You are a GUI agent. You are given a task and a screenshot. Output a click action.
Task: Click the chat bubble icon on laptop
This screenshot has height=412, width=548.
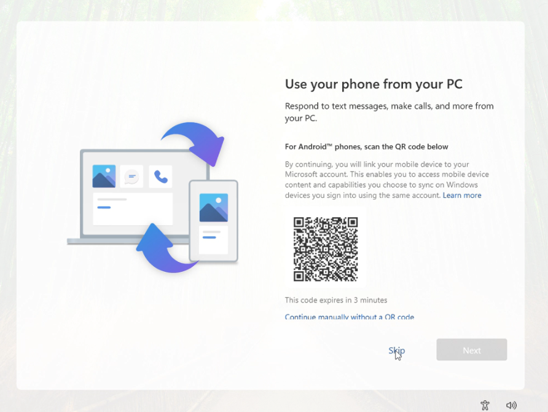pos(131,176)
